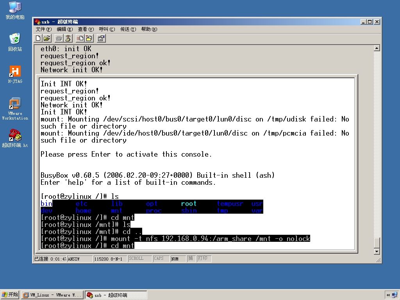Open the 传送(T) menu
Viewport: 400px width, 300px height.
[x=128, y=29]
